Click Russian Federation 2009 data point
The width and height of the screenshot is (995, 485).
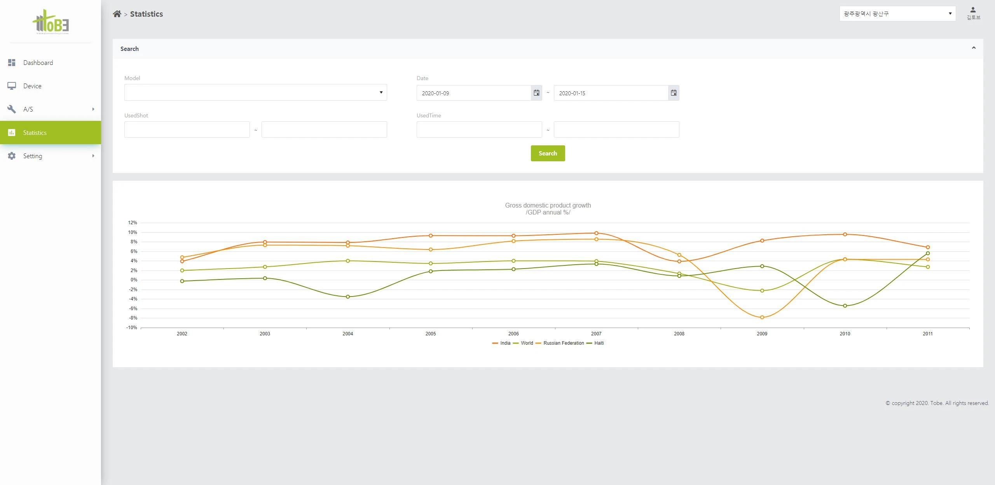tap(762, 318)
